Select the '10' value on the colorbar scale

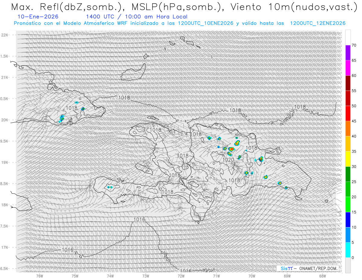click(x=354, y=227)
